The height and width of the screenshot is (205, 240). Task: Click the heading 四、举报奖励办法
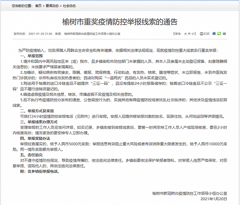coord(35,138)
